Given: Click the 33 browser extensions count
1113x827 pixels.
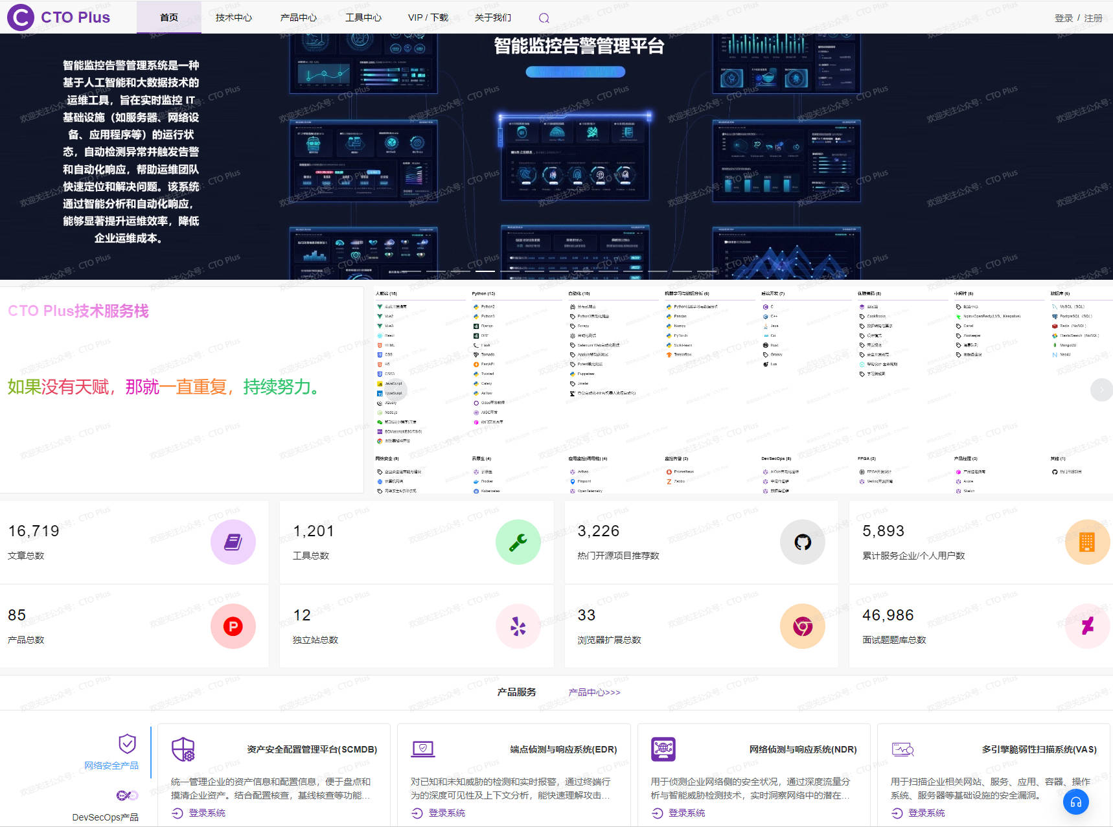Looking at the screenshot, I should tap(586, 615).
